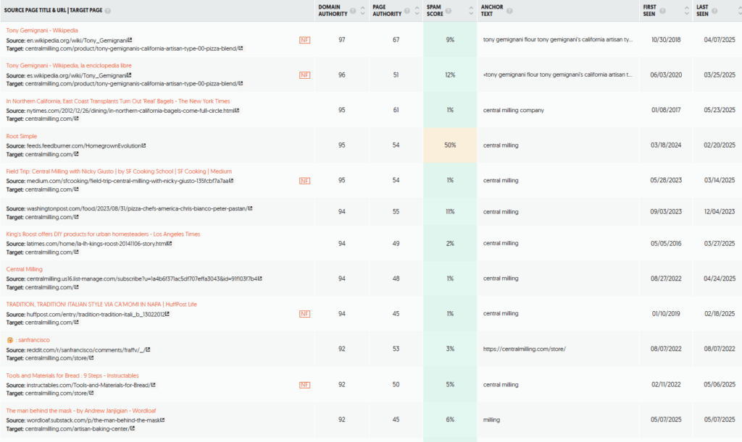The height and width of the screenshot is (442, 742).
Task: Click NF badge in es.wikipedia row
Action: pyautogui.click(x=305, y=75)
